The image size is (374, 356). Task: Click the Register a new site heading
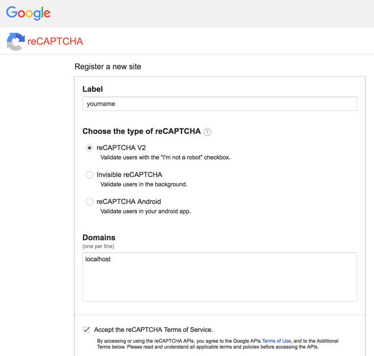point(108,67)
